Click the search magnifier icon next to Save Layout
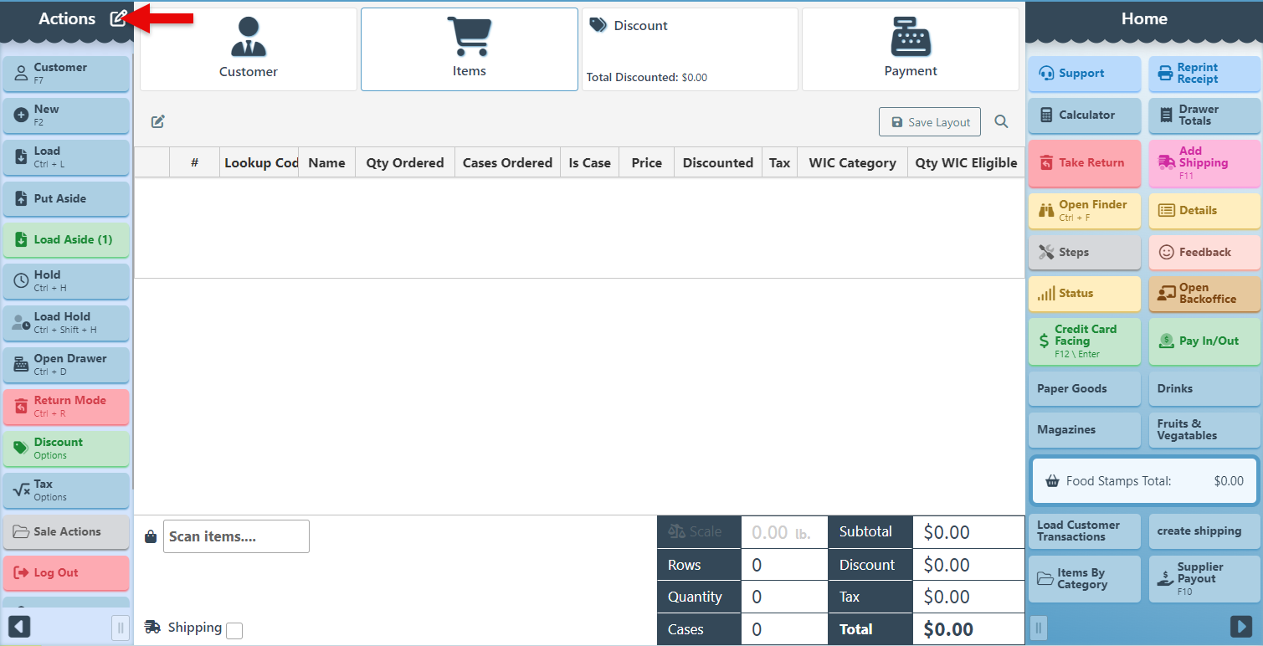Viewport: 1263px width, 646px height. tap(1001, 121)
